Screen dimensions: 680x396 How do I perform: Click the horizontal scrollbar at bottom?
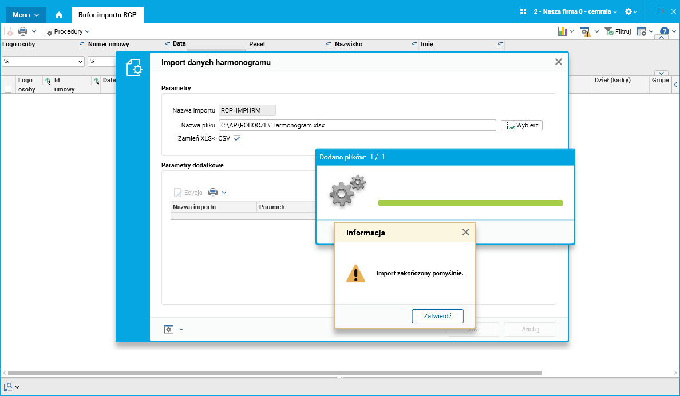tap(275, 373)
